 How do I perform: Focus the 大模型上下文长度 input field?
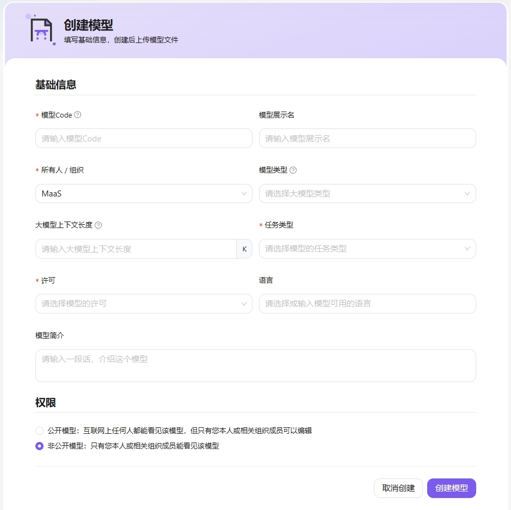point(136,249)
